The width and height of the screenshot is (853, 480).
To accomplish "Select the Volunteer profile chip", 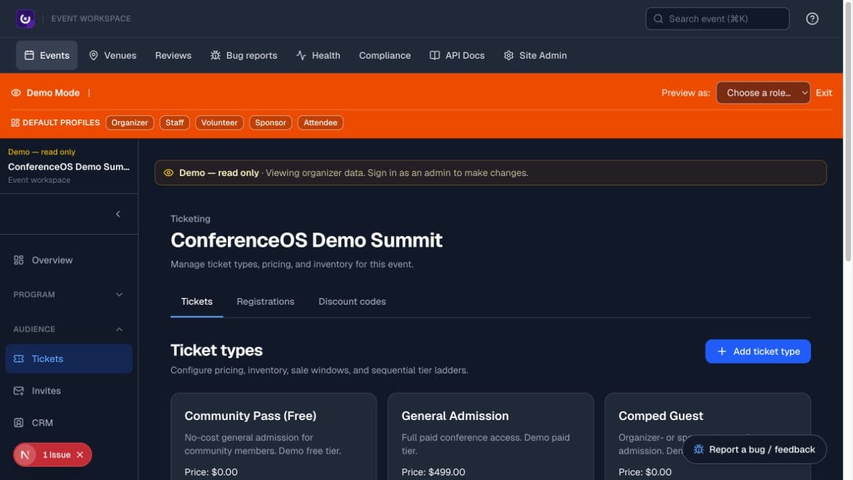I will tap(219, 123).
